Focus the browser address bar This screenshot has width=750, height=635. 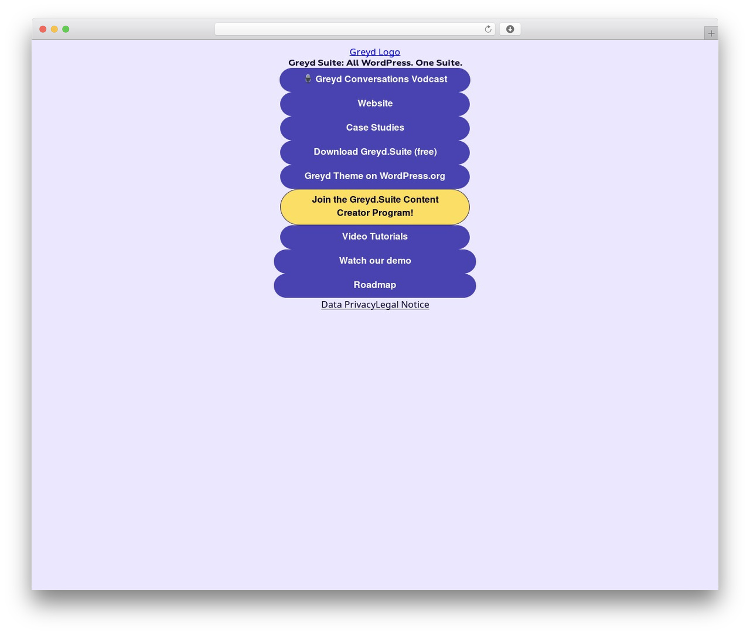[355, 29]
